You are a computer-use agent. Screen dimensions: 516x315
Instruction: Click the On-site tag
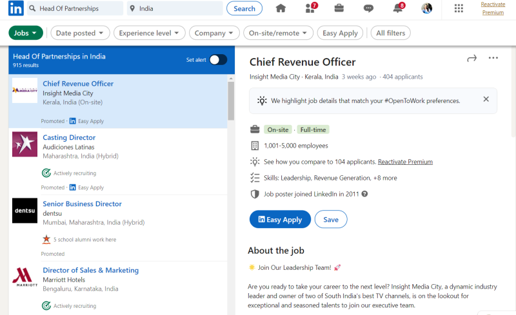click(278, 129)
